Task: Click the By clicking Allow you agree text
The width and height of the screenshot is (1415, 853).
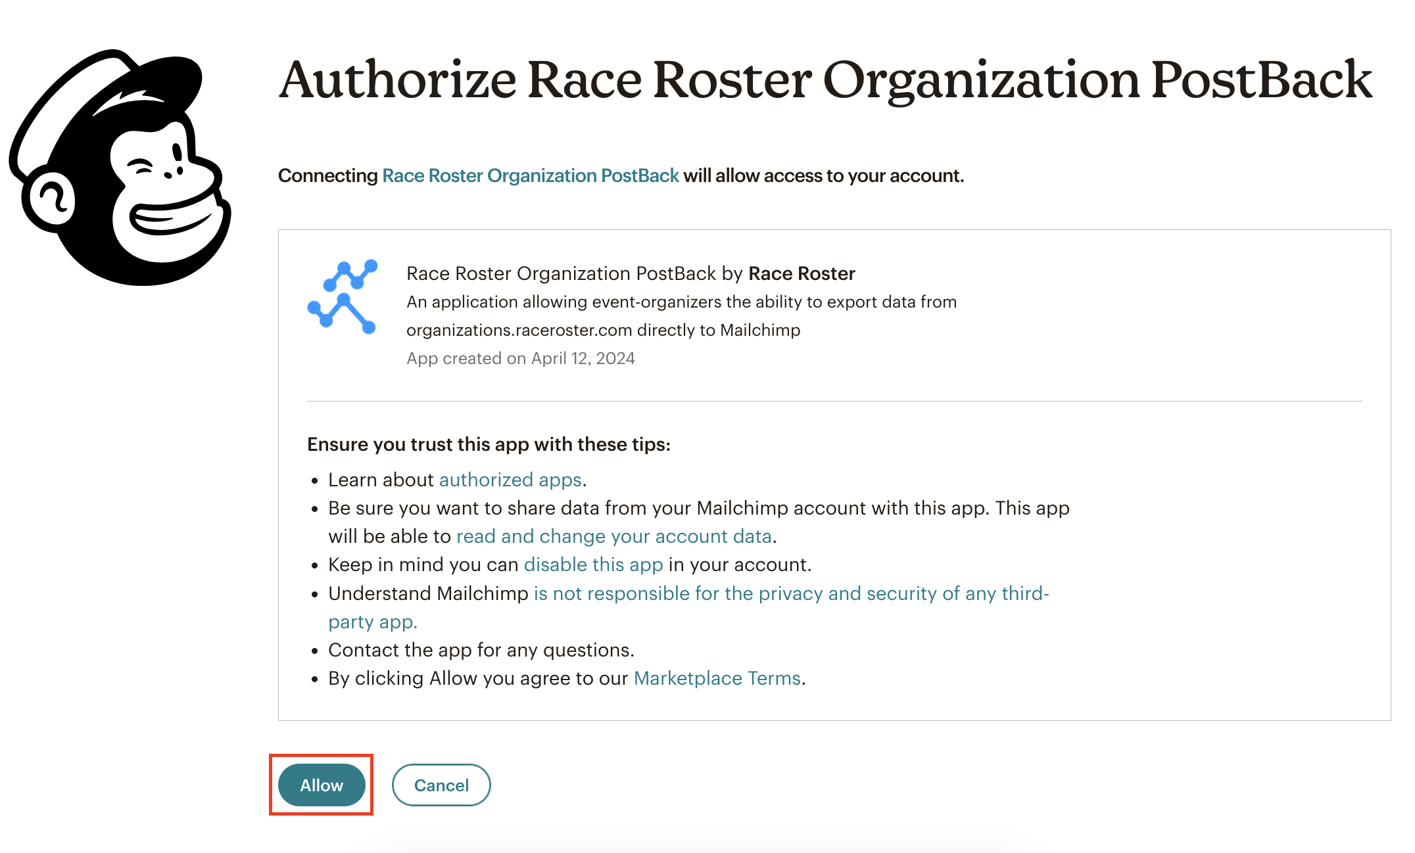Action: [x=478, y=678]
